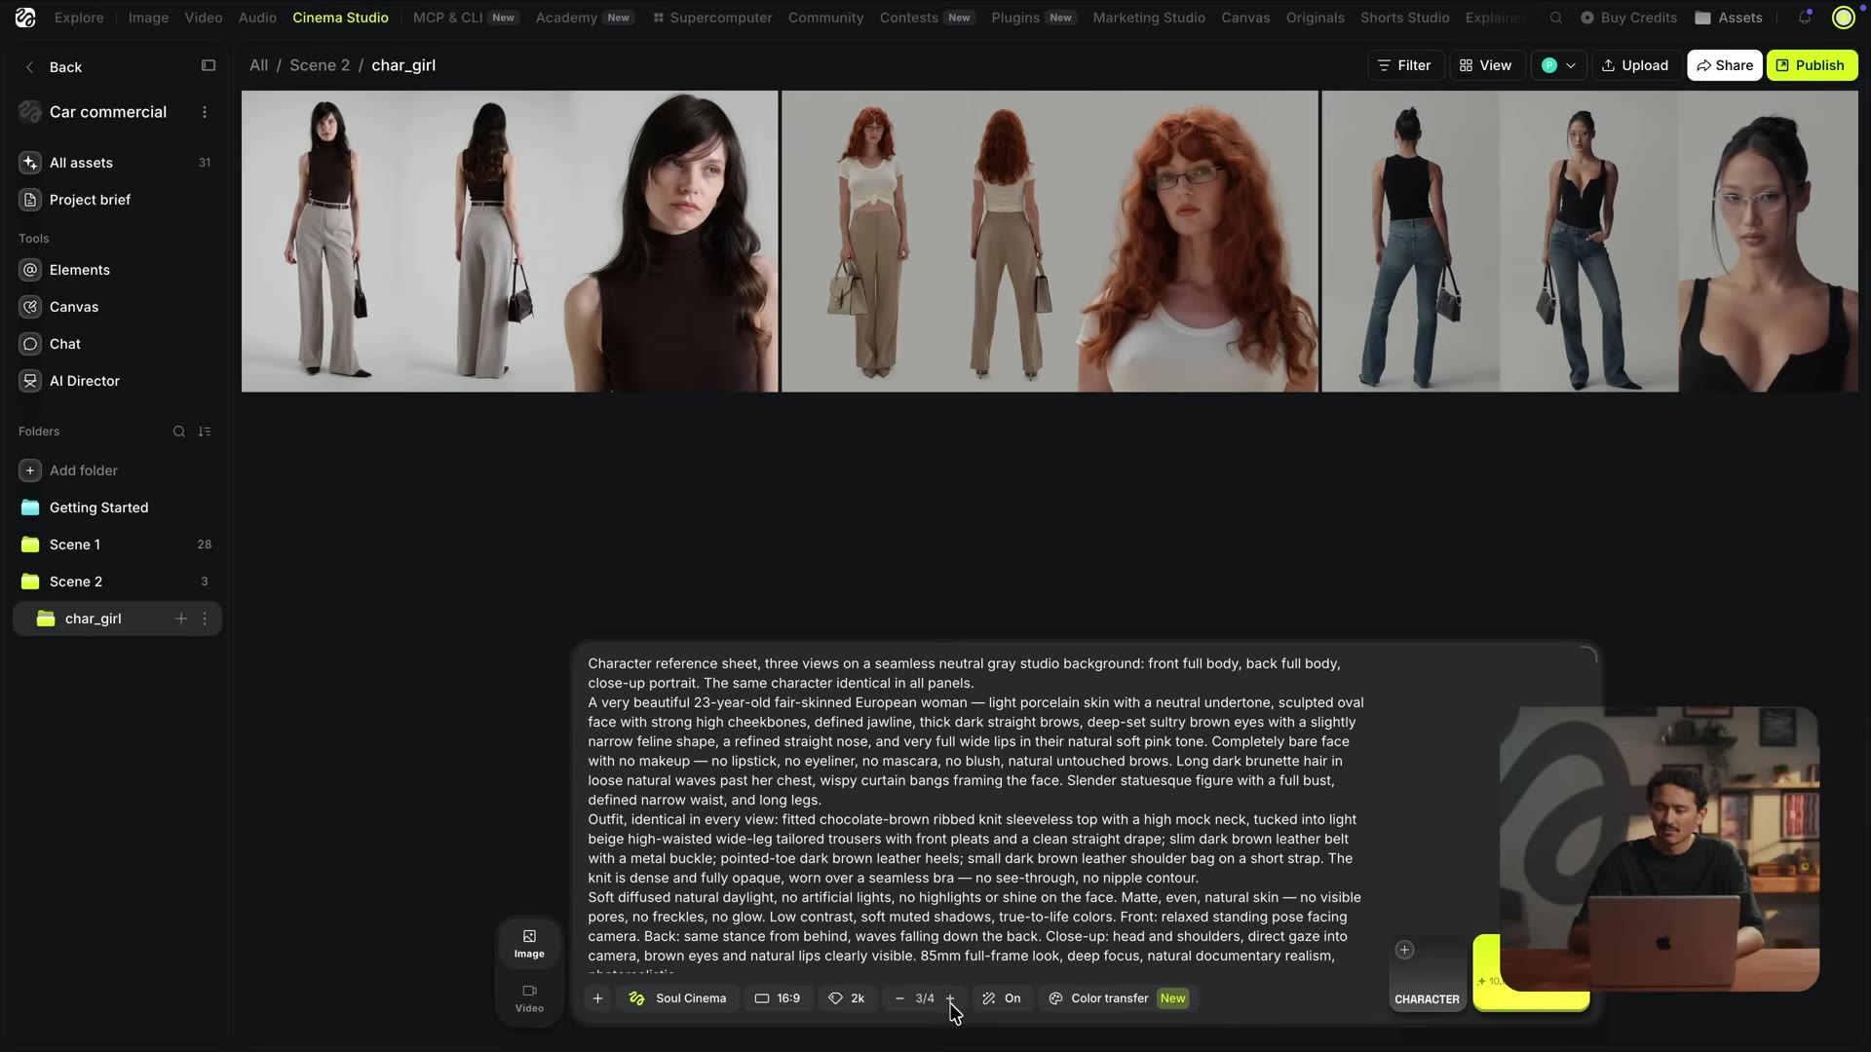Open char_girl folder options menu
1871x1052 pixels.
205,619
